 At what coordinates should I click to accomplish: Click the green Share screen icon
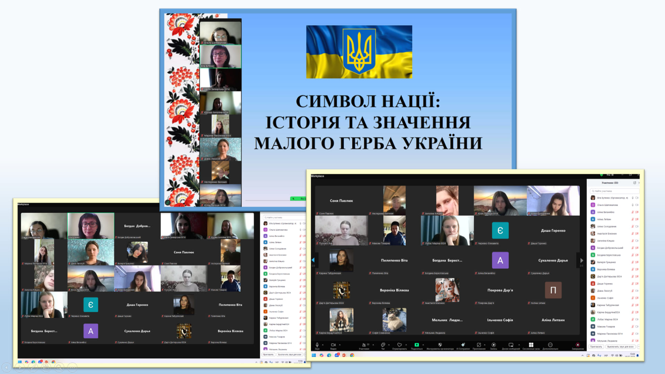tap(417, 345)
